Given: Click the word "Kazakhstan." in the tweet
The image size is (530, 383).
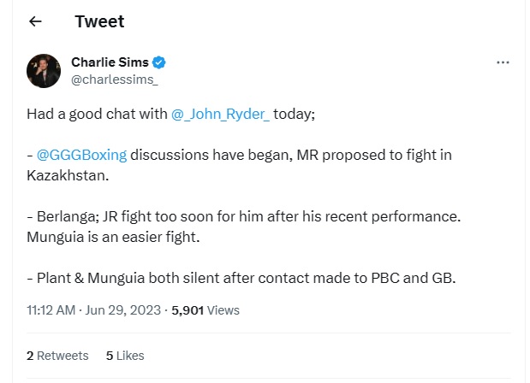Looking at the screenshot, I should pos(68,175).
